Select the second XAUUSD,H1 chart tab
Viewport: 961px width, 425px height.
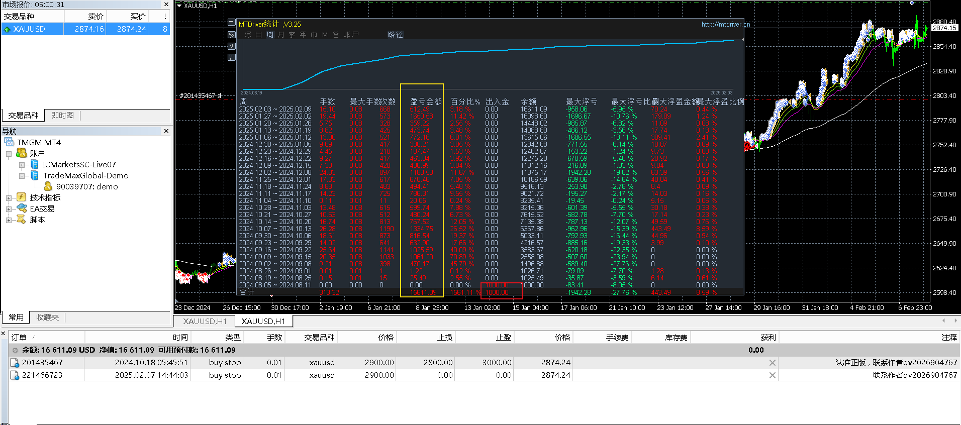point(263,321)
